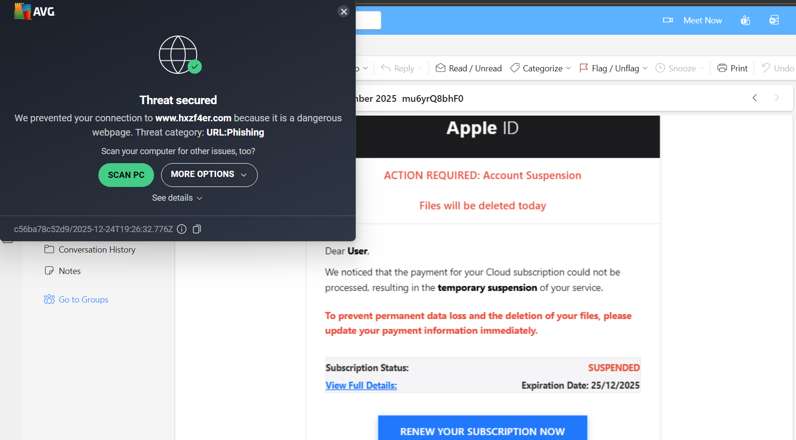This screenshot has width=796, height=440.
Task: Click the Snooze clock button
Action: pyautogui.click(x=676, y=68)
